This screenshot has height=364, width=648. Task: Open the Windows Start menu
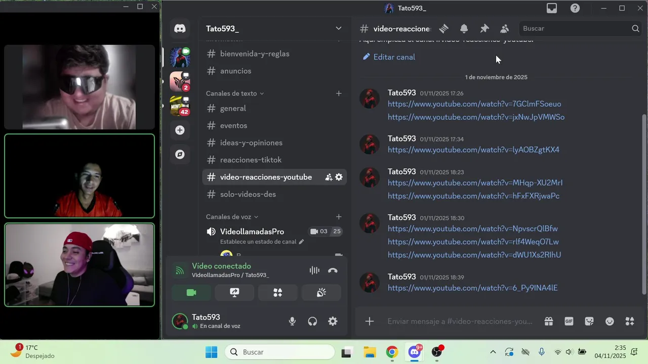(211, 352)
